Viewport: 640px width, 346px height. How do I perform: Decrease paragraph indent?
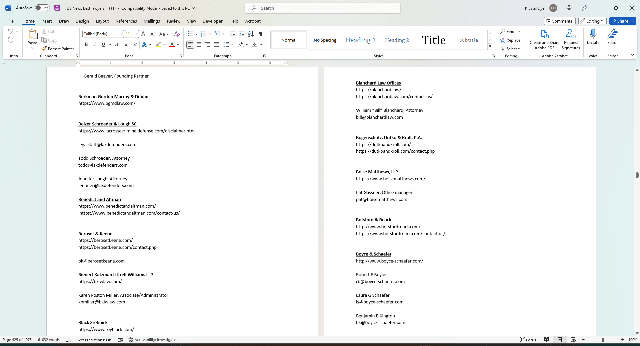click(x=233, y=34)
